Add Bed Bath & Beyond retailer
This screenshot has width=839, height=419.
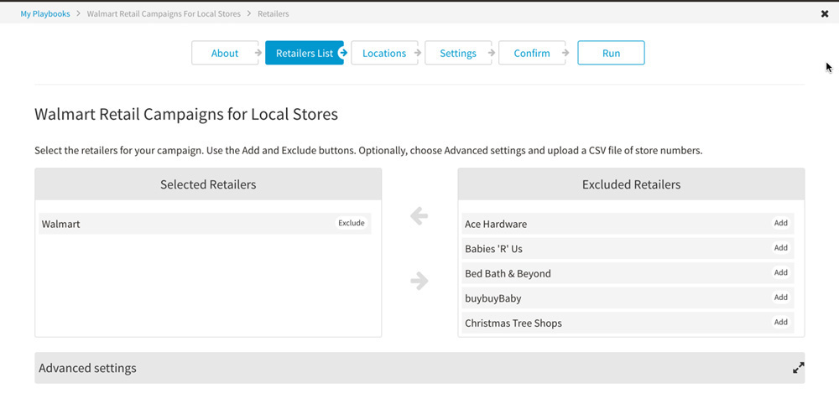(780, 272)
